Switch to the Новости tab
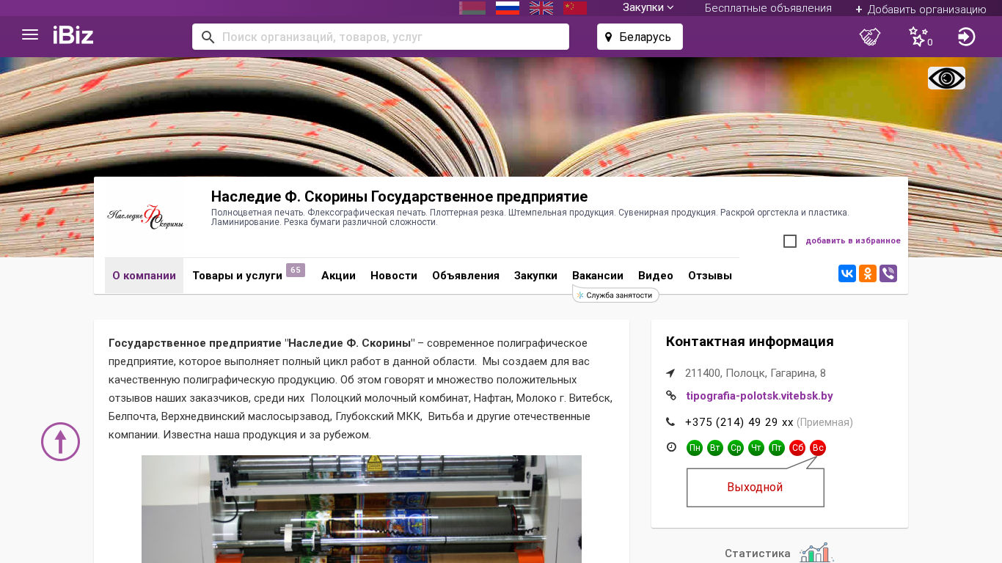 (394, 276)
